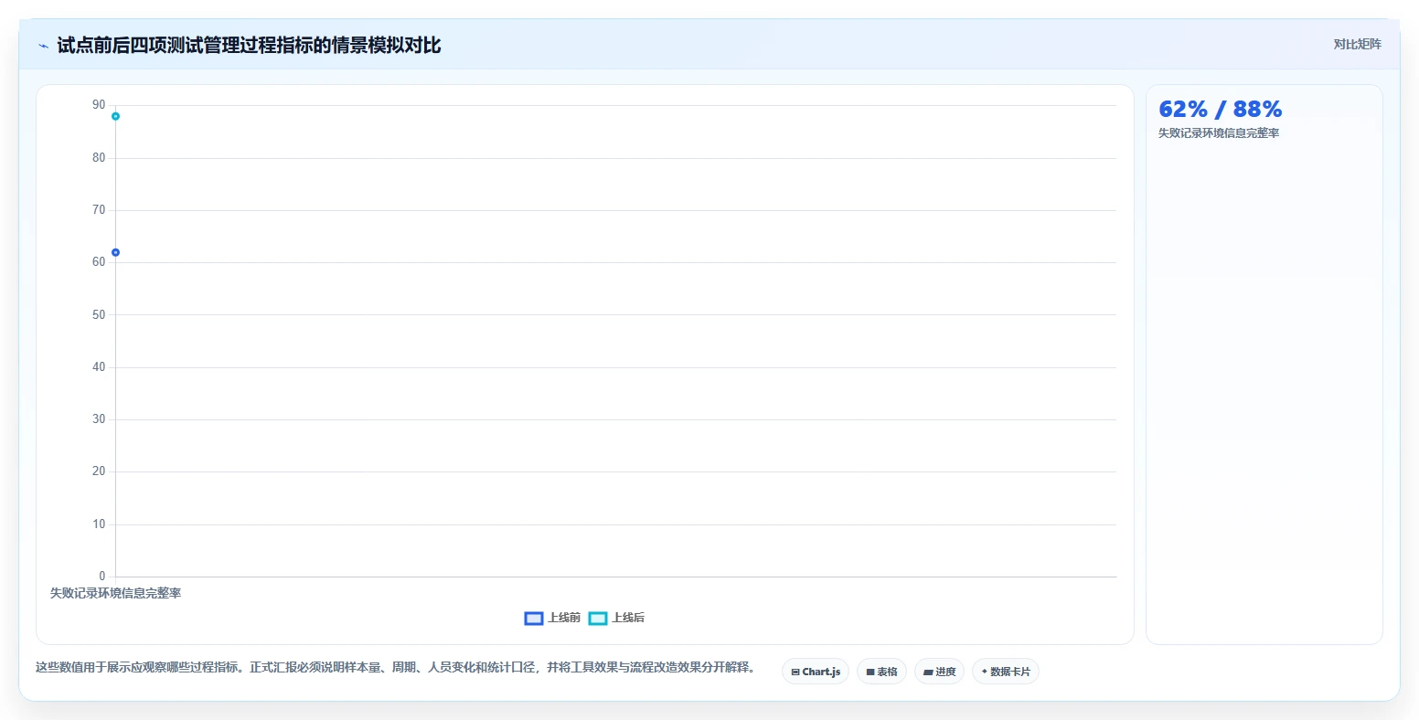The width and height of the screenshot is (1419, 720).
Task: Toggle the 上线后 legend entry
Action: 616,618
